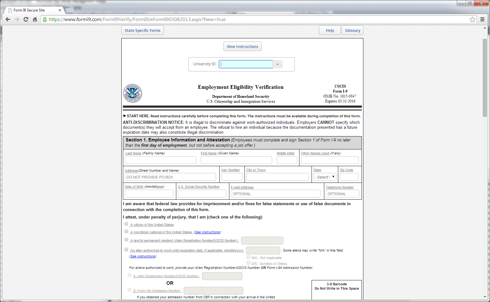The height and width of the screenshot is (302, 490).
Task: Click the vertical scrollbar thumb
Action: point(485,78)
